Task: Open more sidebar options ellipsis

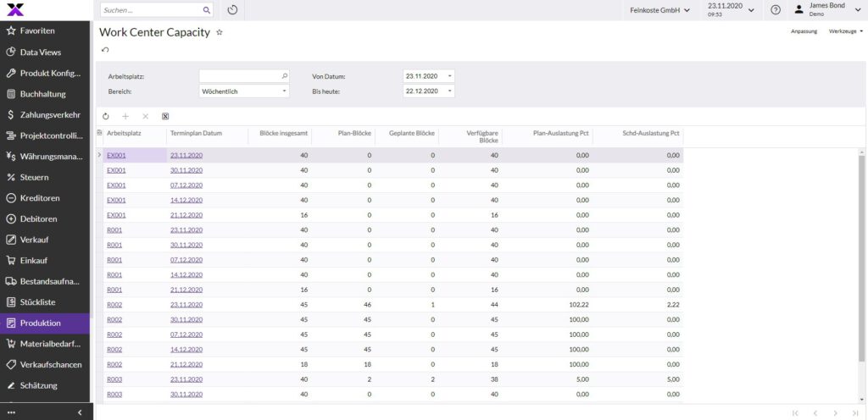Action: [x=12, y=412]
